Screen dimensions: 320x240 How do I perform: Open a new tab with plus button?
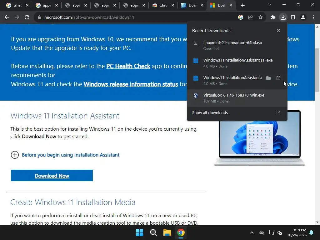[242, 6]
